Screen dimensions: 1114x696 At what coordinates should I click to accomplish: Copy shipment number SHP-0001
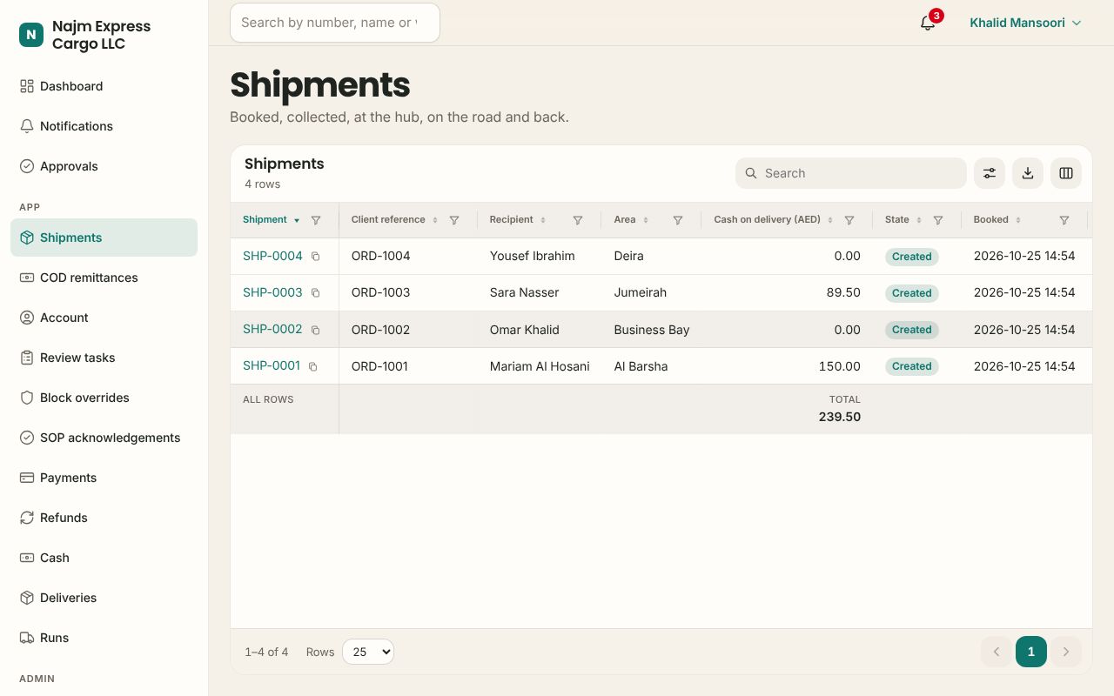[313, 366]
